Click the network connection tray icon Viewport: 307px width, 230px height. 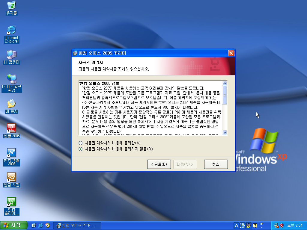point(276,226)
